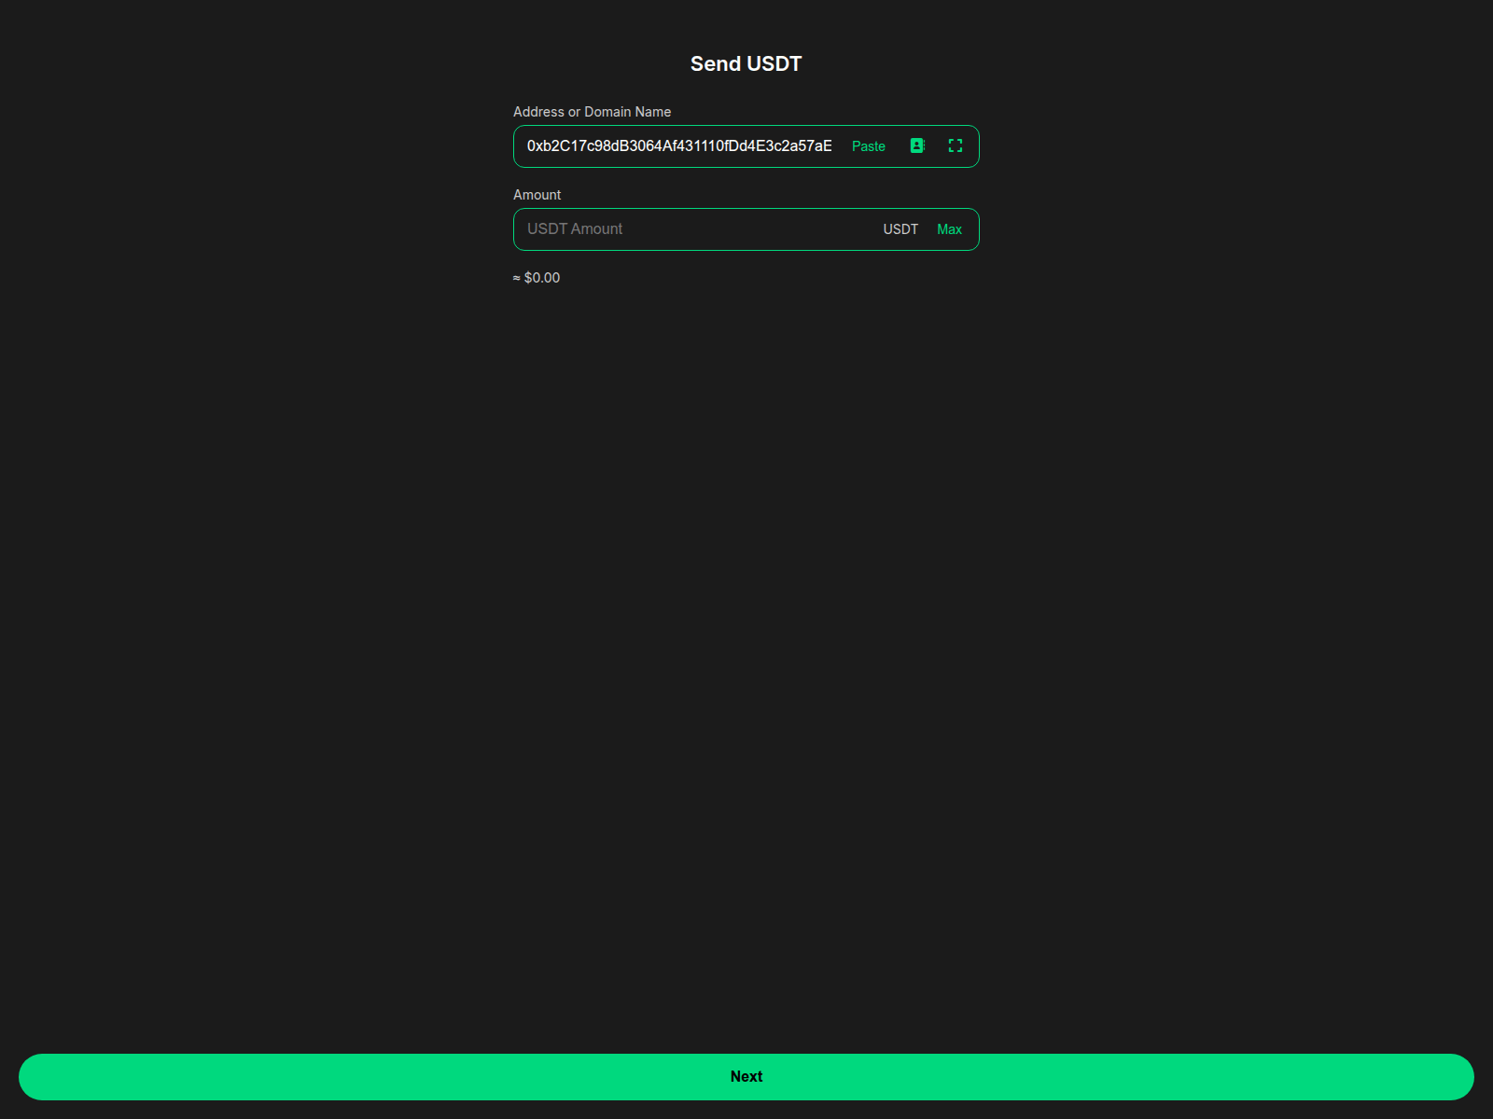Open the address book contacts icon

917,145
